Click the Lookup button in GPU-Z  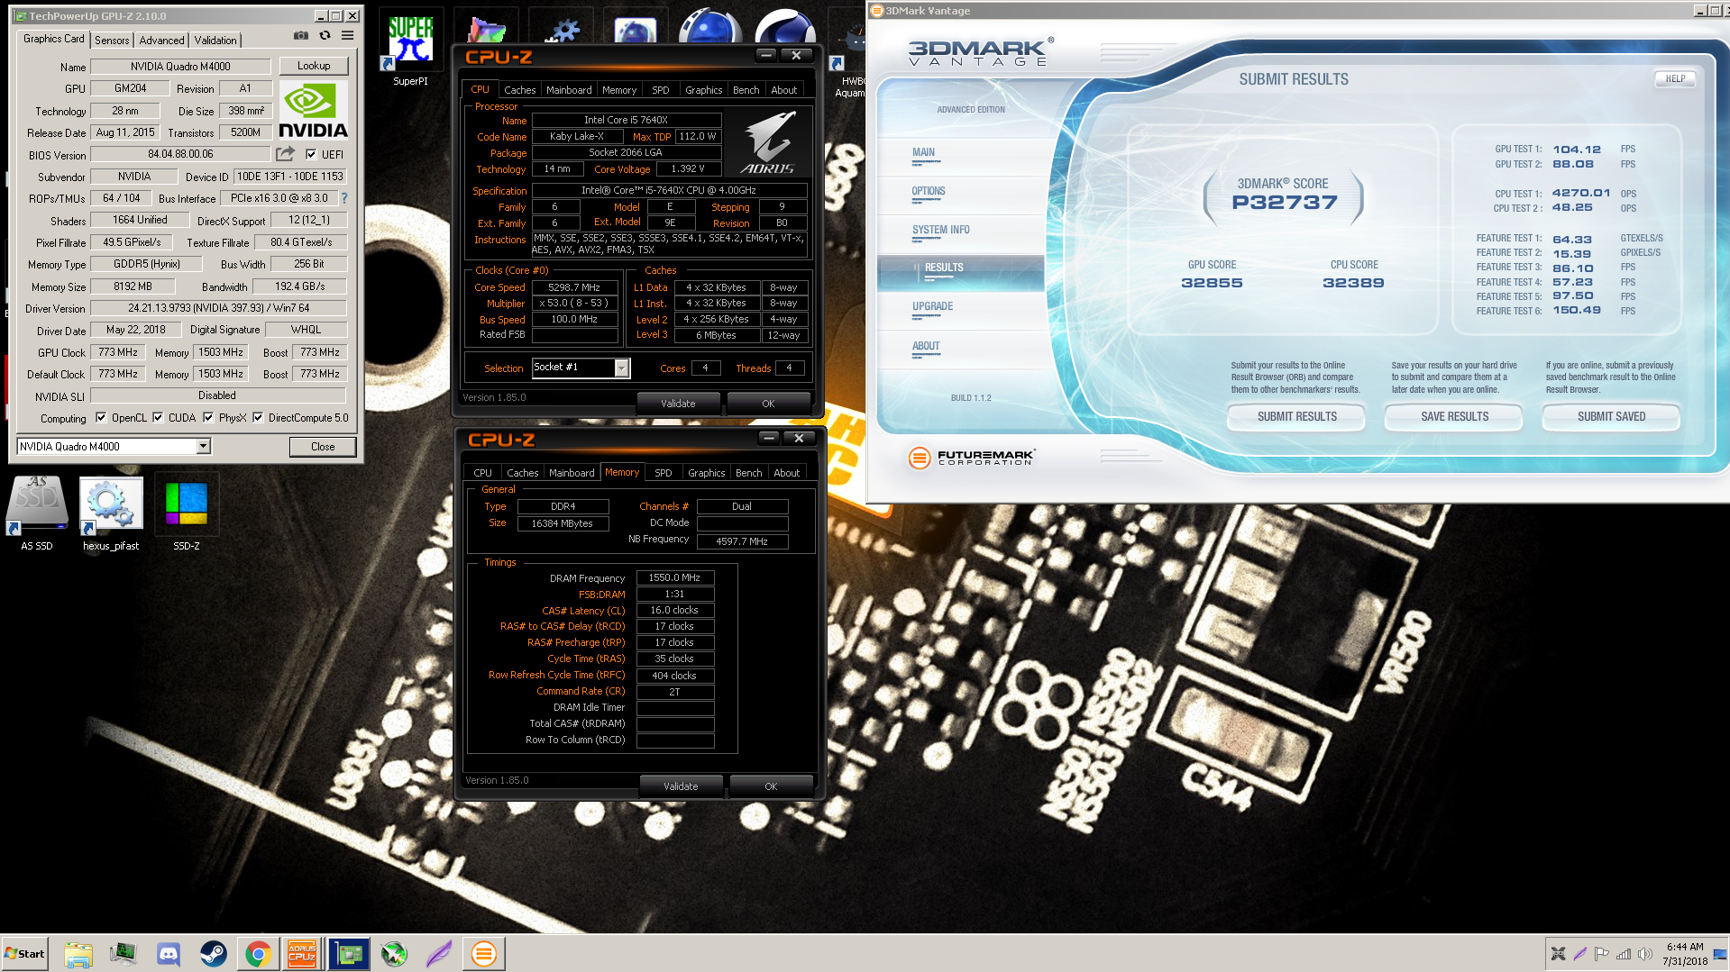tap(314, 66)
